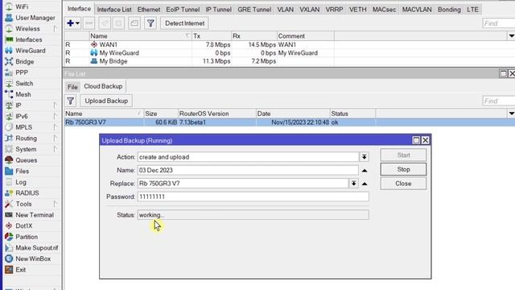Open the Wireless sidebar item
The image size is (515, 290).
27,29
